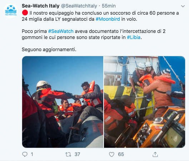Open the #Moonbird hashtag

(x=108, y=19)
